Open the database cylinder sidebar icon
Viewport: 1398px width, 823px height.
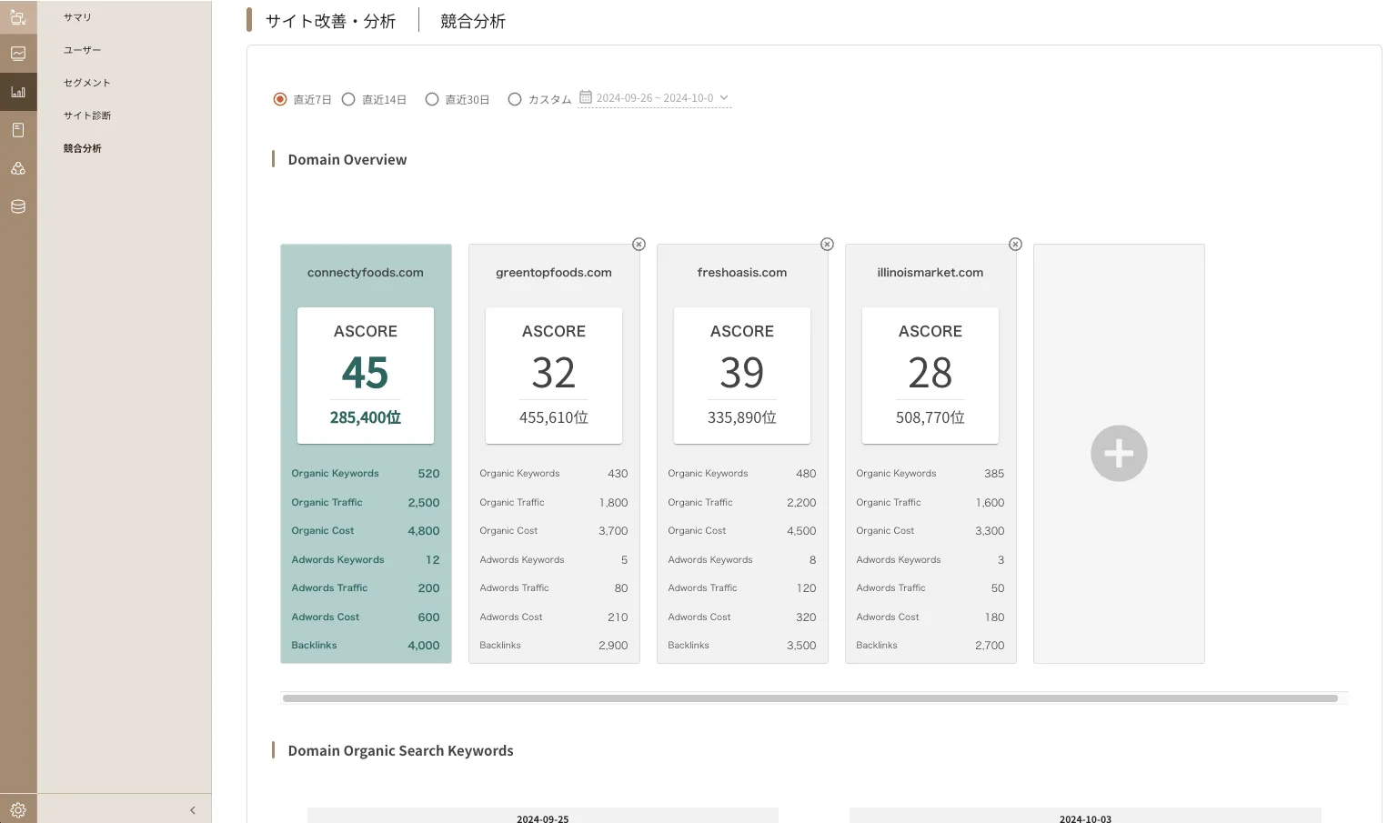point(18,206)
